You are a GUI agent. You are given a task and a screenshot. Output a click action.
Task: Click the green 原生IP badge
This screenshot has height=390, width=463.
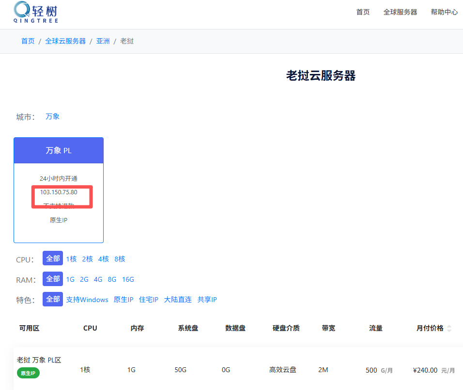click(x=28, y=373)
